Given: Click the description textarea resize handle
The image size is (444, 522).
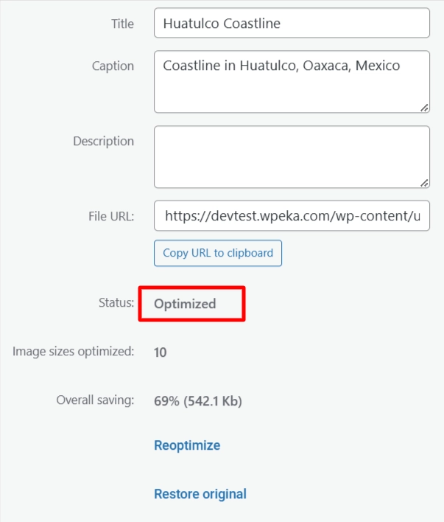Looking at the screenshot, I should tap(424, 183).
